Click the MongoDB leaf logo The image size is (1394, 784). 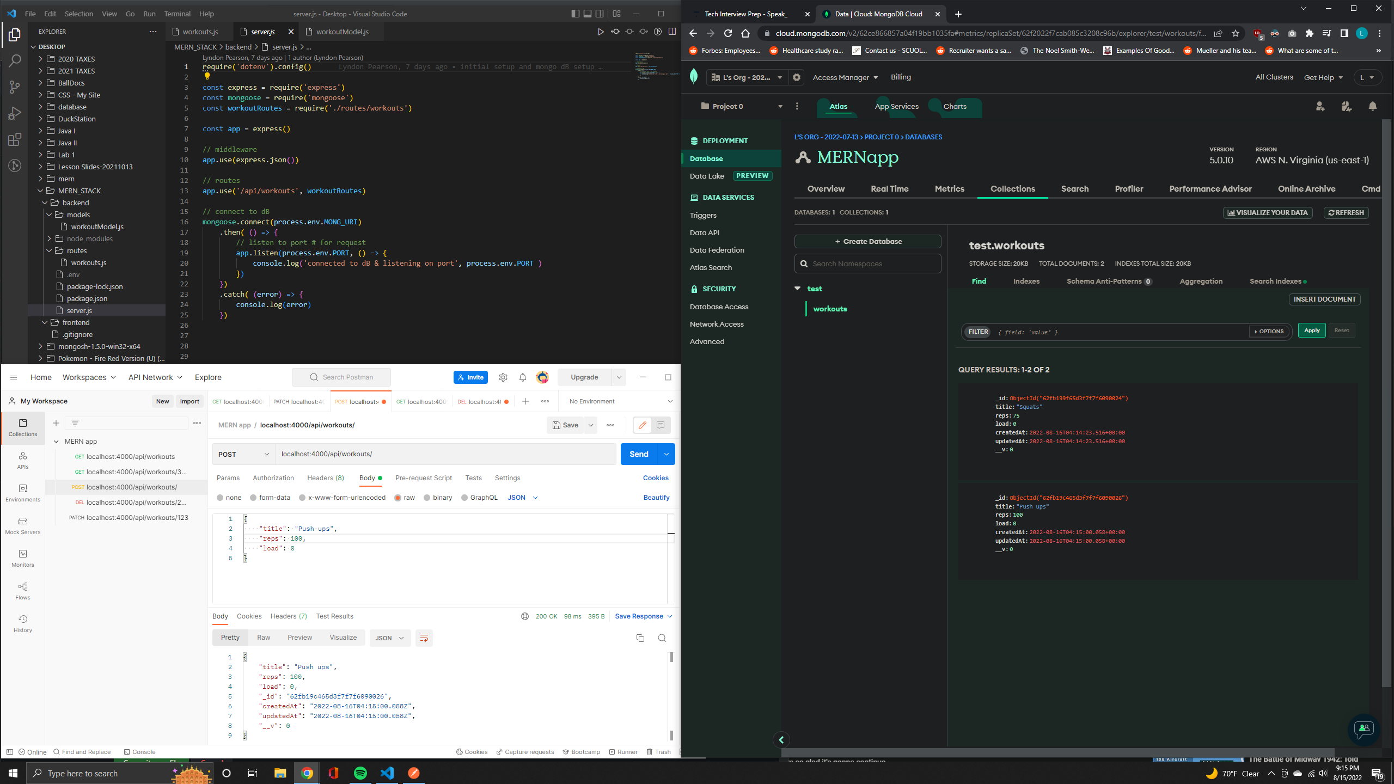coord(694,77)
